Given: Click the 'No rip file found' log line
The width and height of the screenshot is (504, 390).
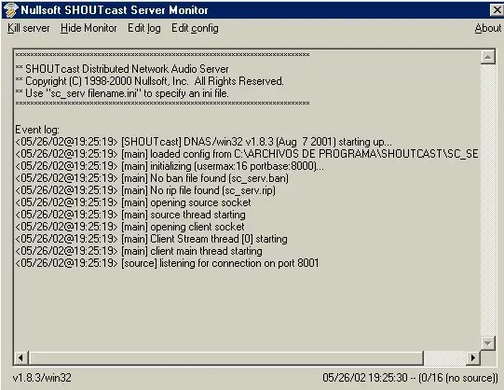Looking at the screenshot, I should click(x=145, y=190).
